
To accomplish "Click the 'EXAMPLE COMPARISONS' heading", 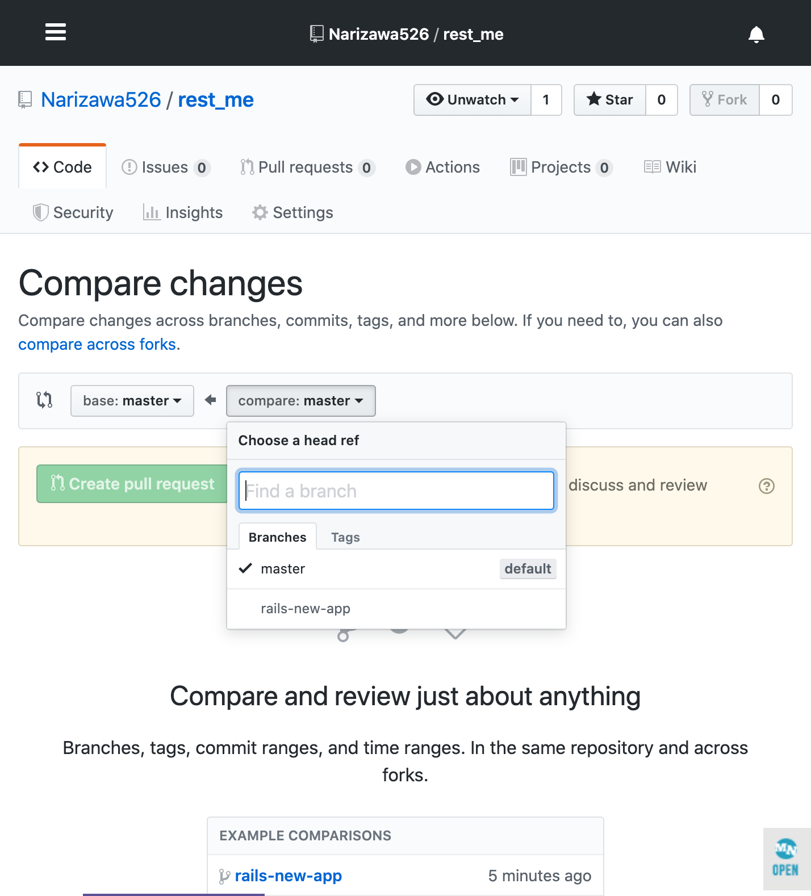I will click(306, 836).
